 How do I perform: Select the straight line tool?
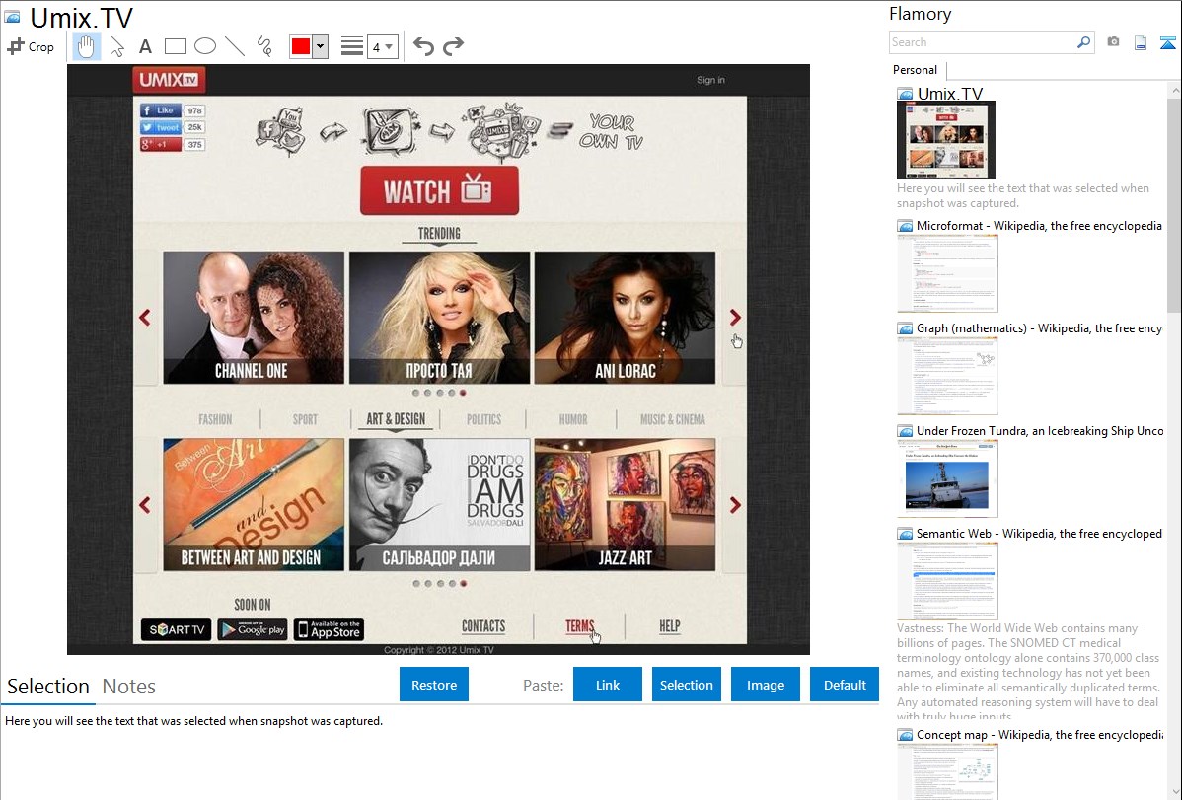point(235,46)
